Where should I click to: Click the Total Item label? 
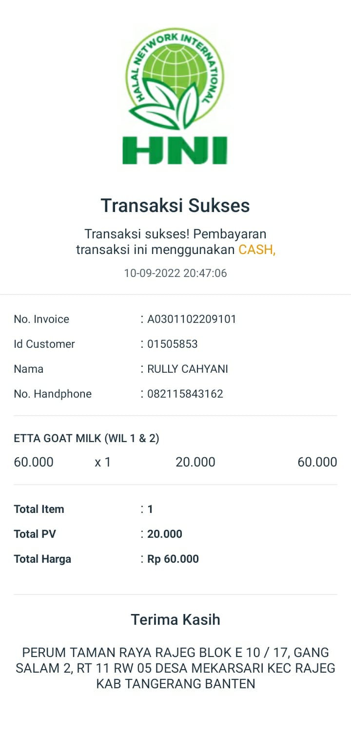39,509
